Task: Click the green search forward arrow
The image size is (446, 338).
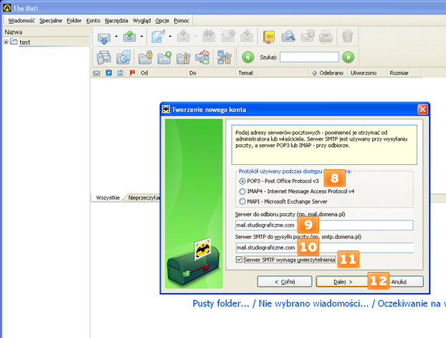Action: (348, 57)
